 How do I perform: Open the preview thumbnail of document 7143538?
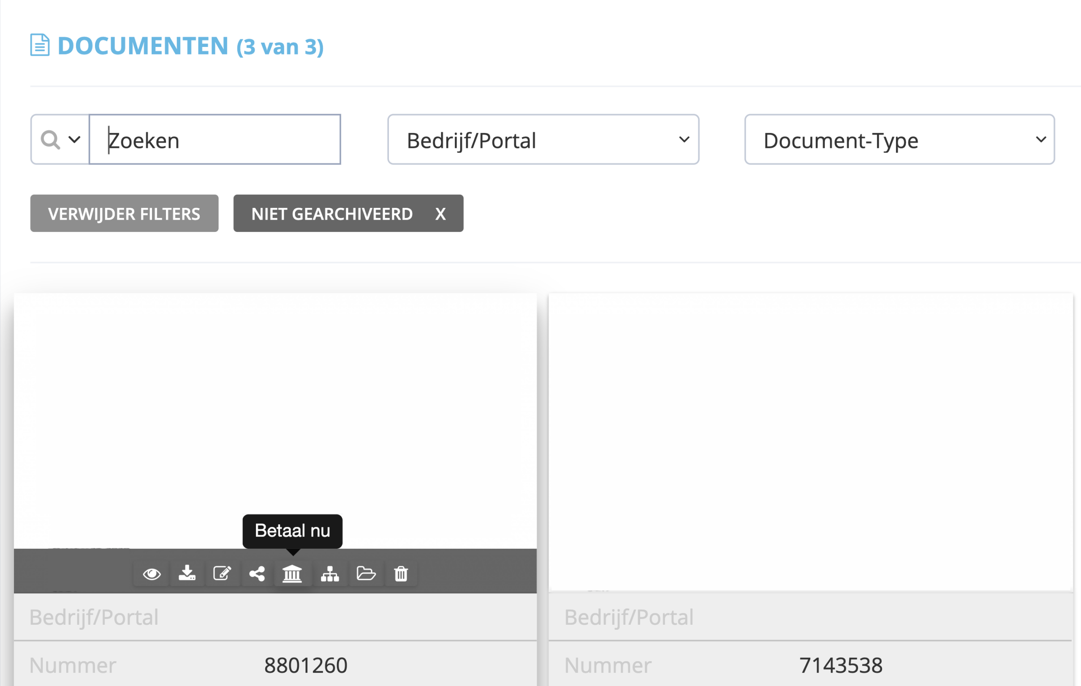coord(811,443)
